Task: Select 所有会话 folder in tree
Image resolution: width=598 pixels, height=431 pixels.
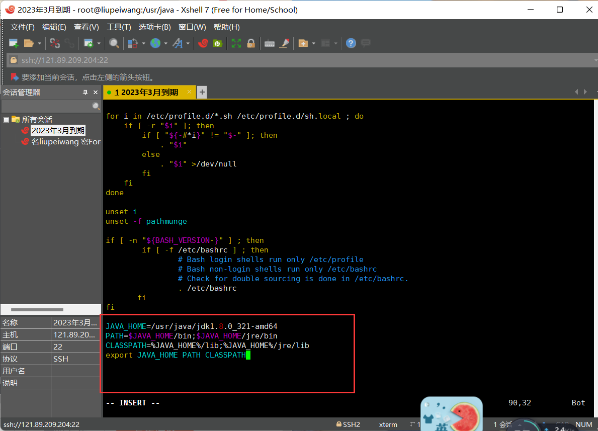Action: point(37,120)
